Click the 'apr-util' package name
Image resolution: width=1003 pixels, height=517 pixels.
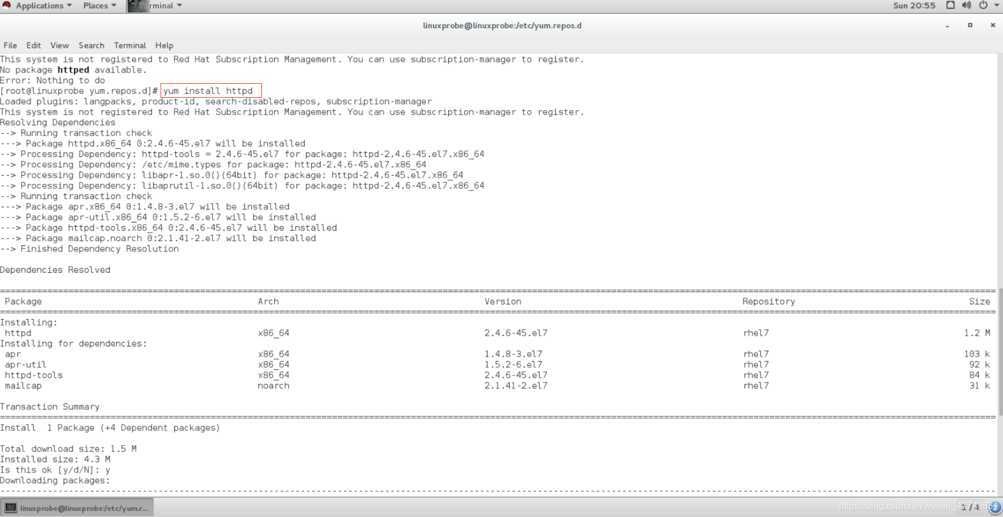click(26, 365)
